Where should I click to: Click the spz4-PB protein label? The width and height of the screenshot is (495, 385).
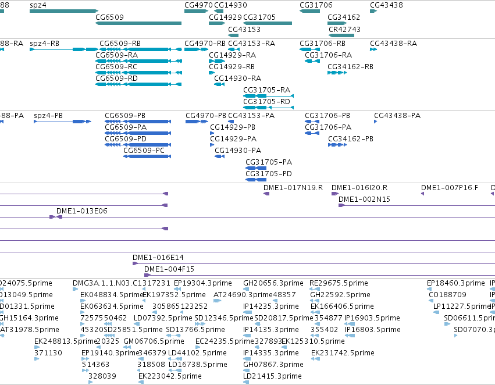[x=48, y=116]
